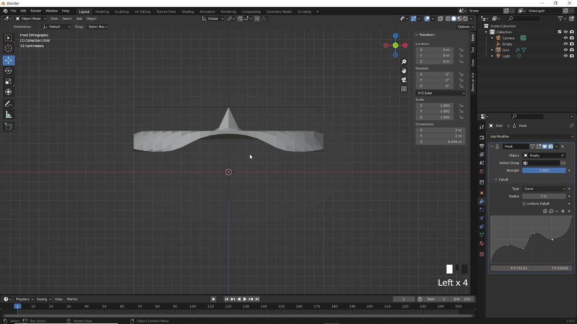Open the Output properties tab
Image resolution: width=577 pixels, height=324 pixels.
482,146
